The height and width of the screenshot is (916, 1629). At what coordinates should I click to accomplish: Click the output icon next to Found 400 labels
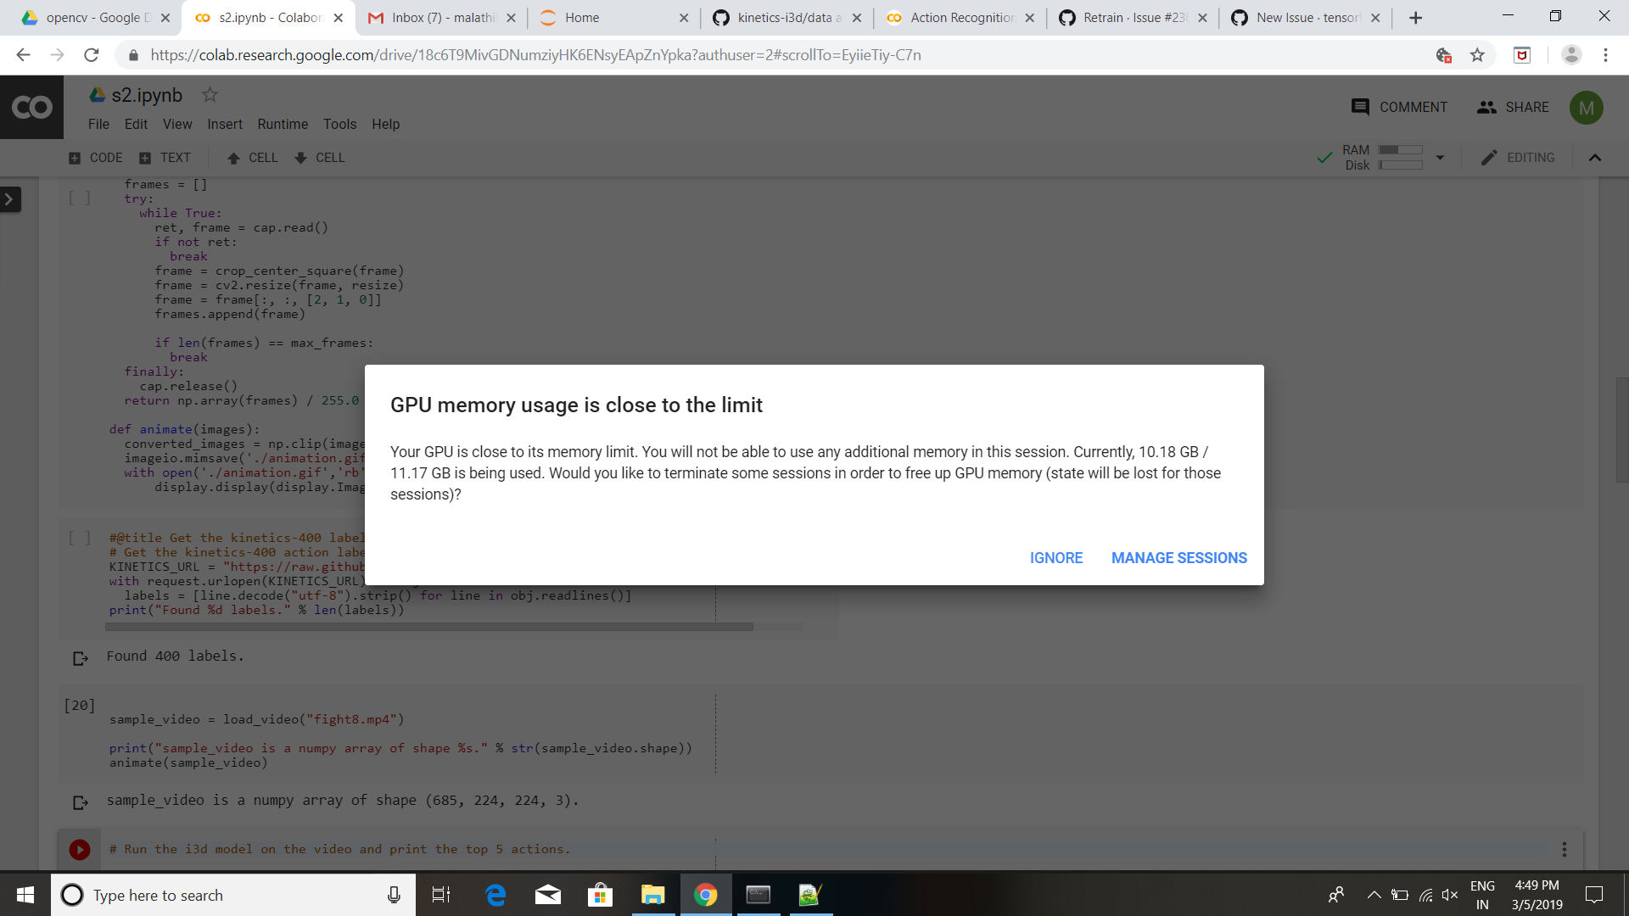coord(81,658)
